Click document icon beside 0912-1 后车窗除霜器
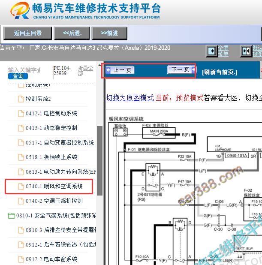The image size is (262, 265). coord(21,245)
